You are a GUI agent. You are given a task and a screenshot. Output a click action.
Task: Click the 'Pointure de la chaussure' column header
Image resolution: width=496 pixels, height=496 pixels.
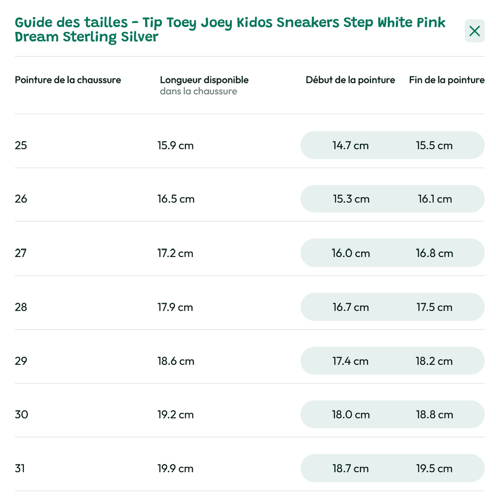[x=68, y=80]
